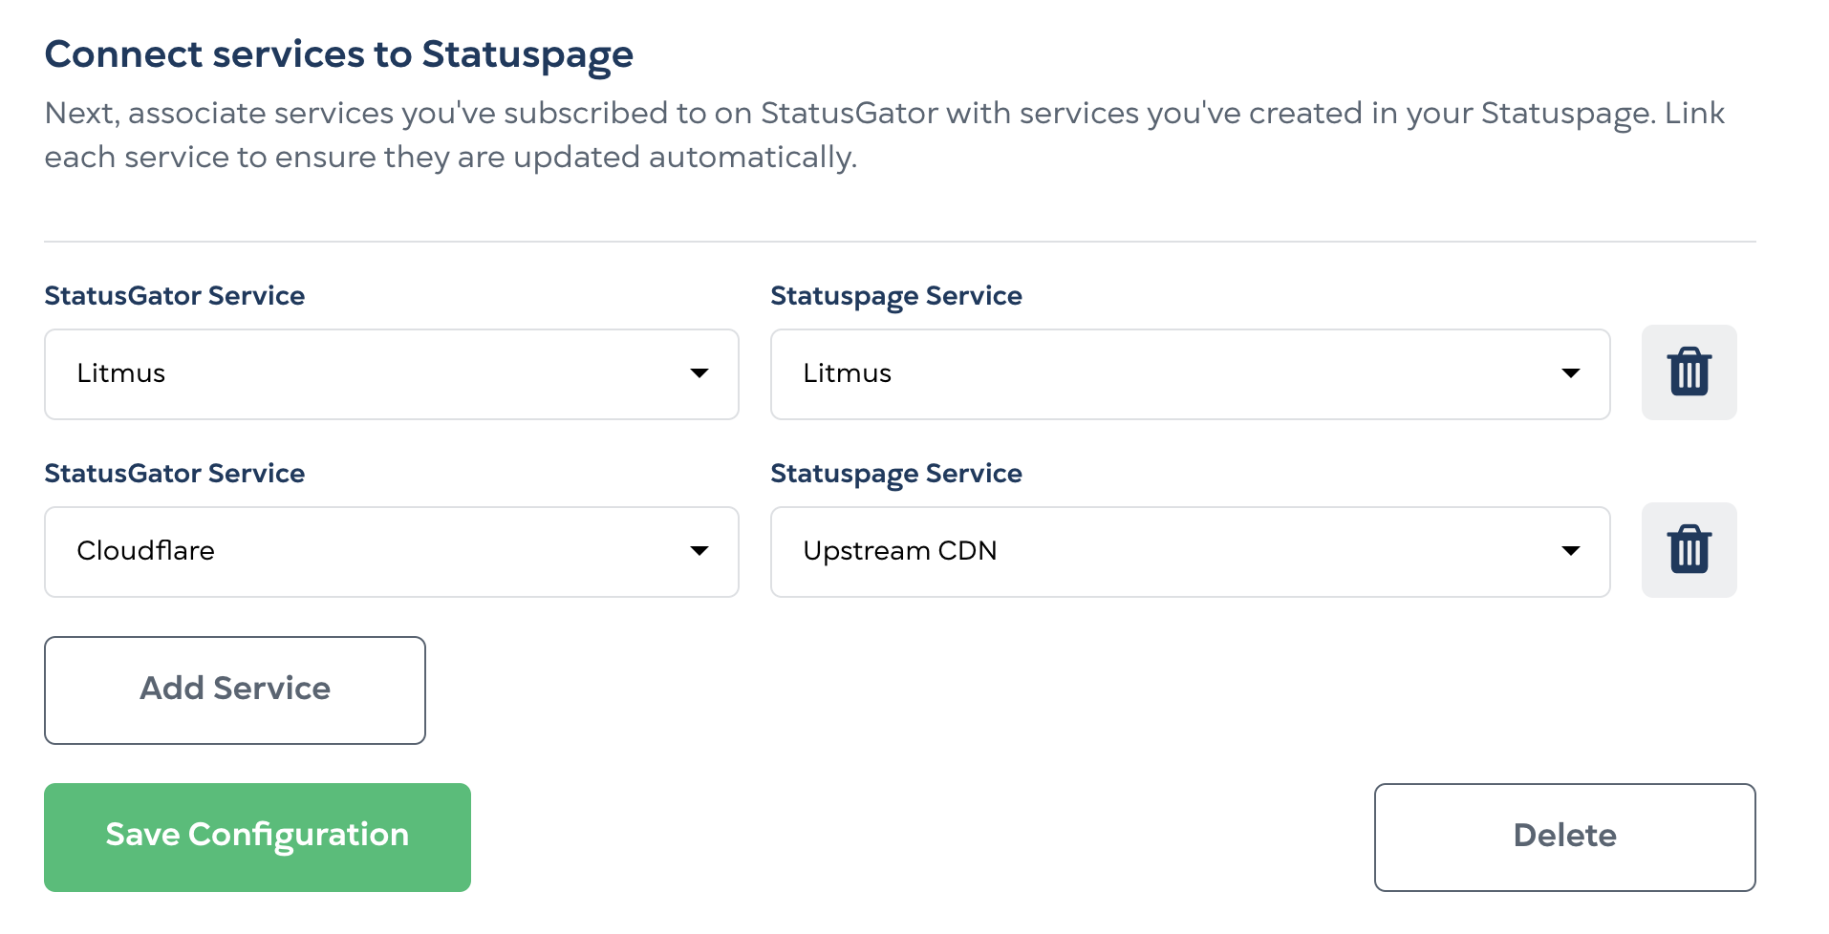Expand the first StatusGator Service dropdown arrow
The width and height of the screenshot is (1829, 934).
coord(699,373)
